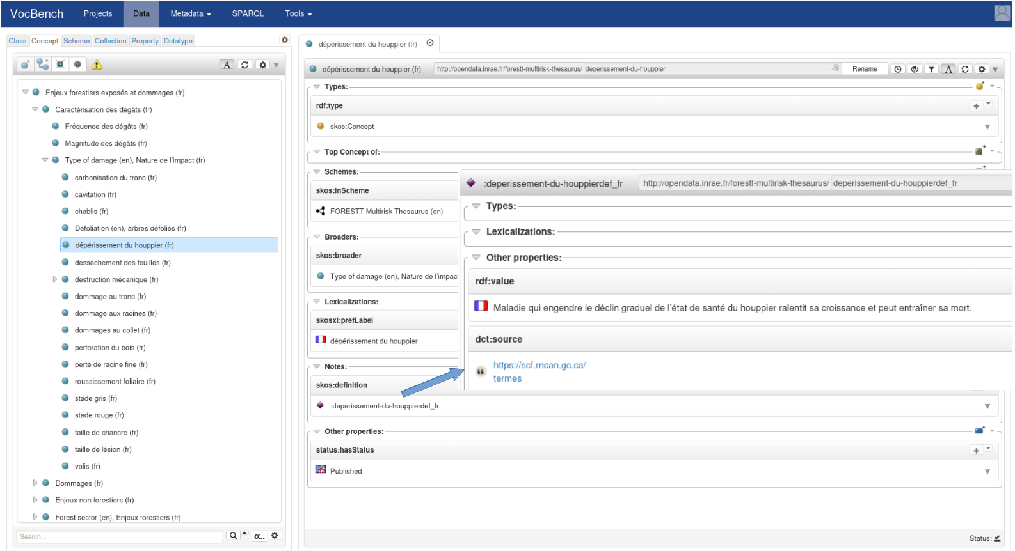Toggle the show/hide inferred eye icon
1015x551 pixels.
[915, 69]
